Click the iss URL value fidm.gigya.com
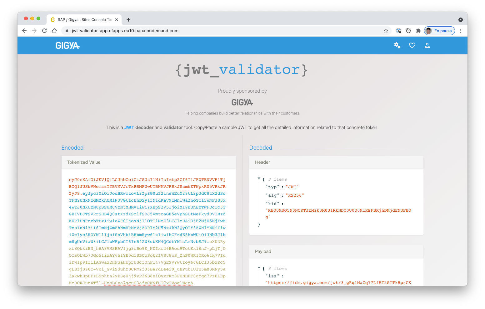Image resolution: width=485 pixels, height=309 pixels. coord(338,283)
